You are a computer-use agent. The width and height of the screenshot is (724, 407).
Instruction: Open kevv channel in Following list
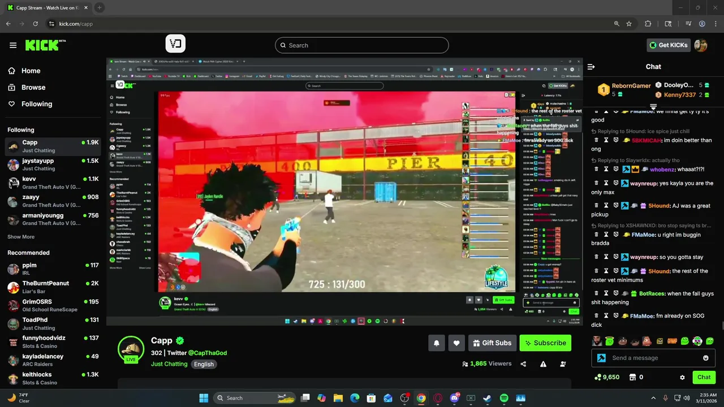(53, 183)
